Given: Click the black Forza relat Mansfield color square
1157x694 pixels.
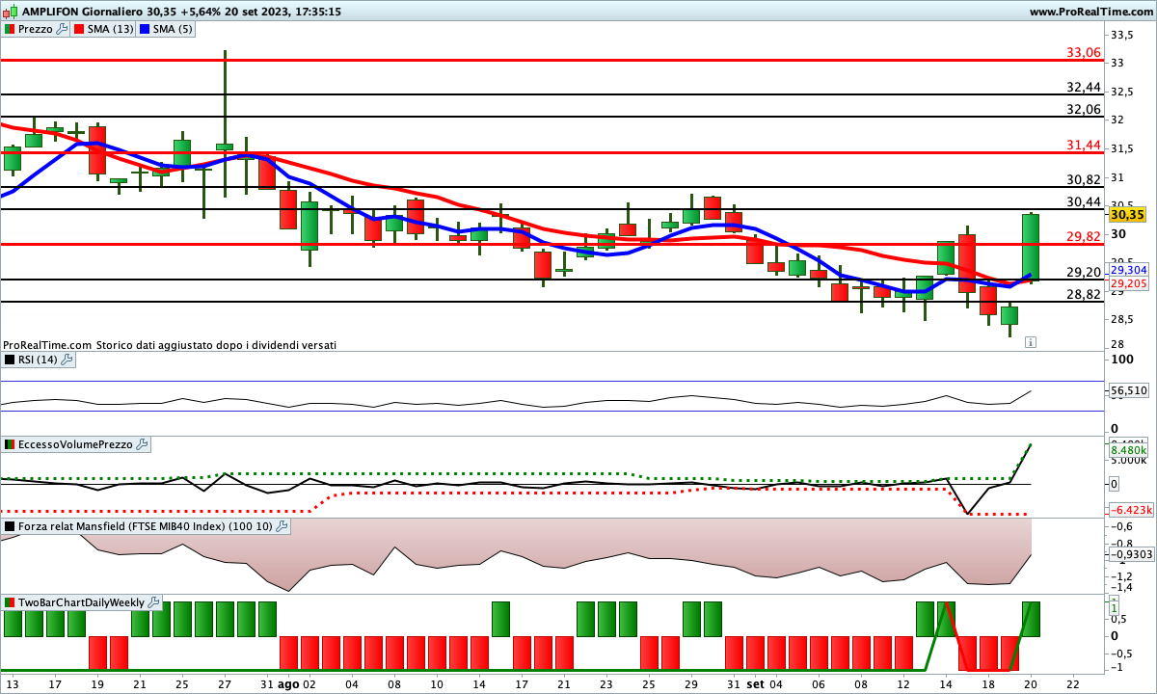Looking at the screenshot, I should (10, 526).
